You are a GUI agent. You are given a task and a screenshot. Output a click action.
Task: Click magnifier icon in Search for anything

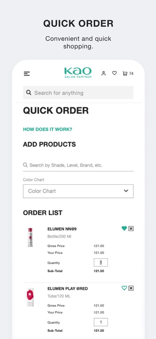tap(29, 93)
